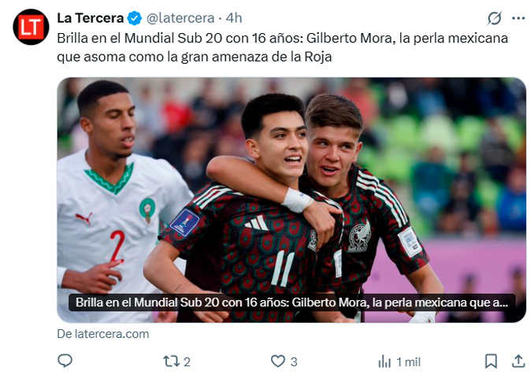Click the 1 mil views count
The image size is (531, 378).
(408, 362)
